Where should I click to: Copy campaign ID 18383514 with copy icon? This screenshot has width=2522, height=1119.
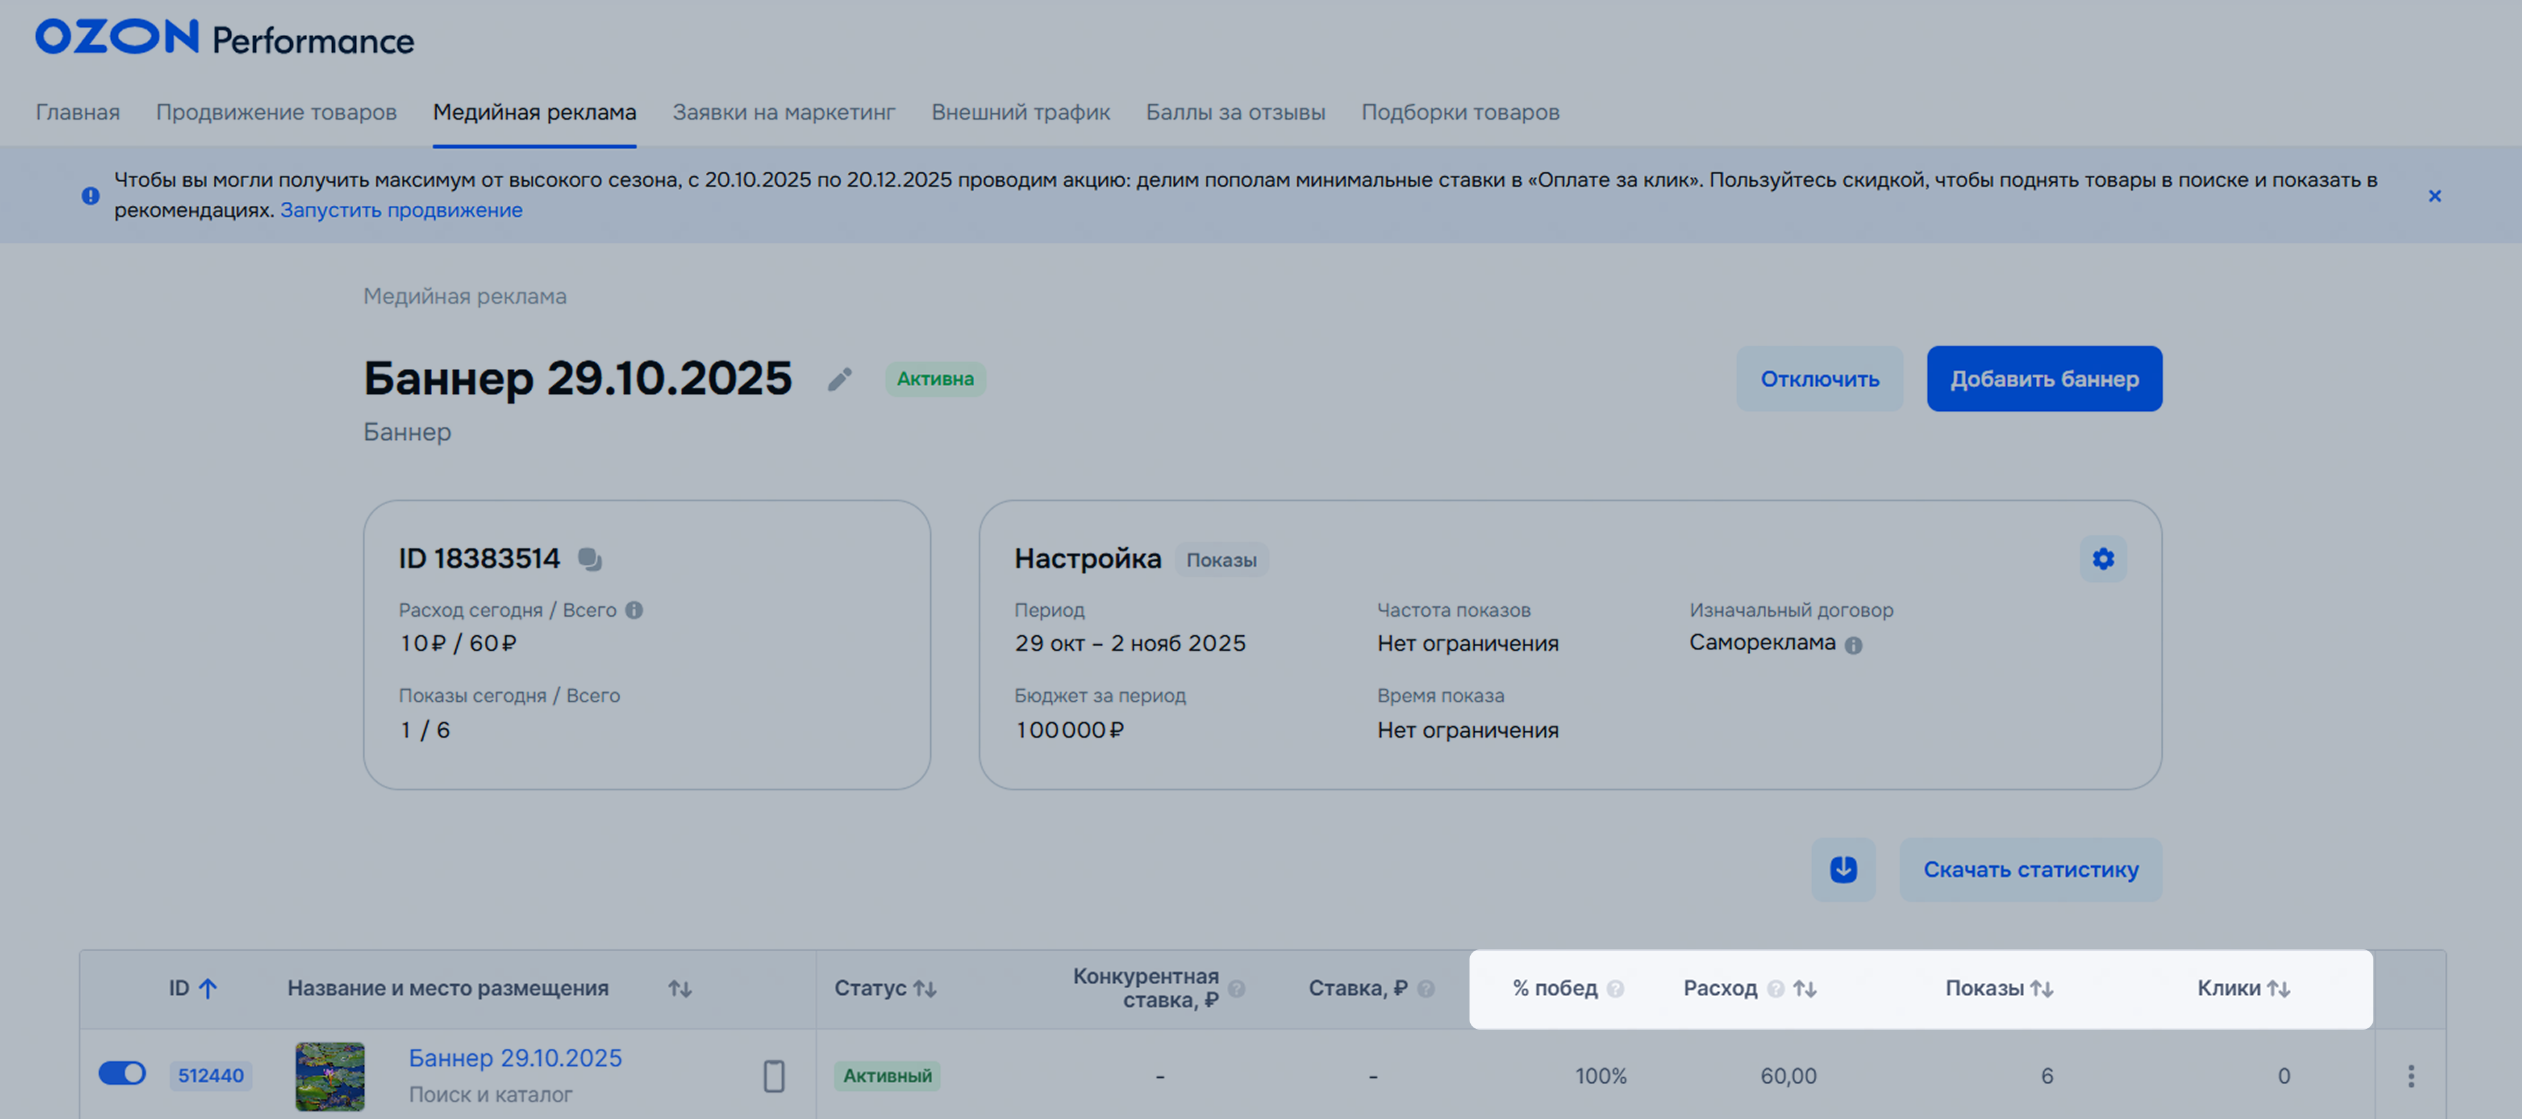(589, 559)
